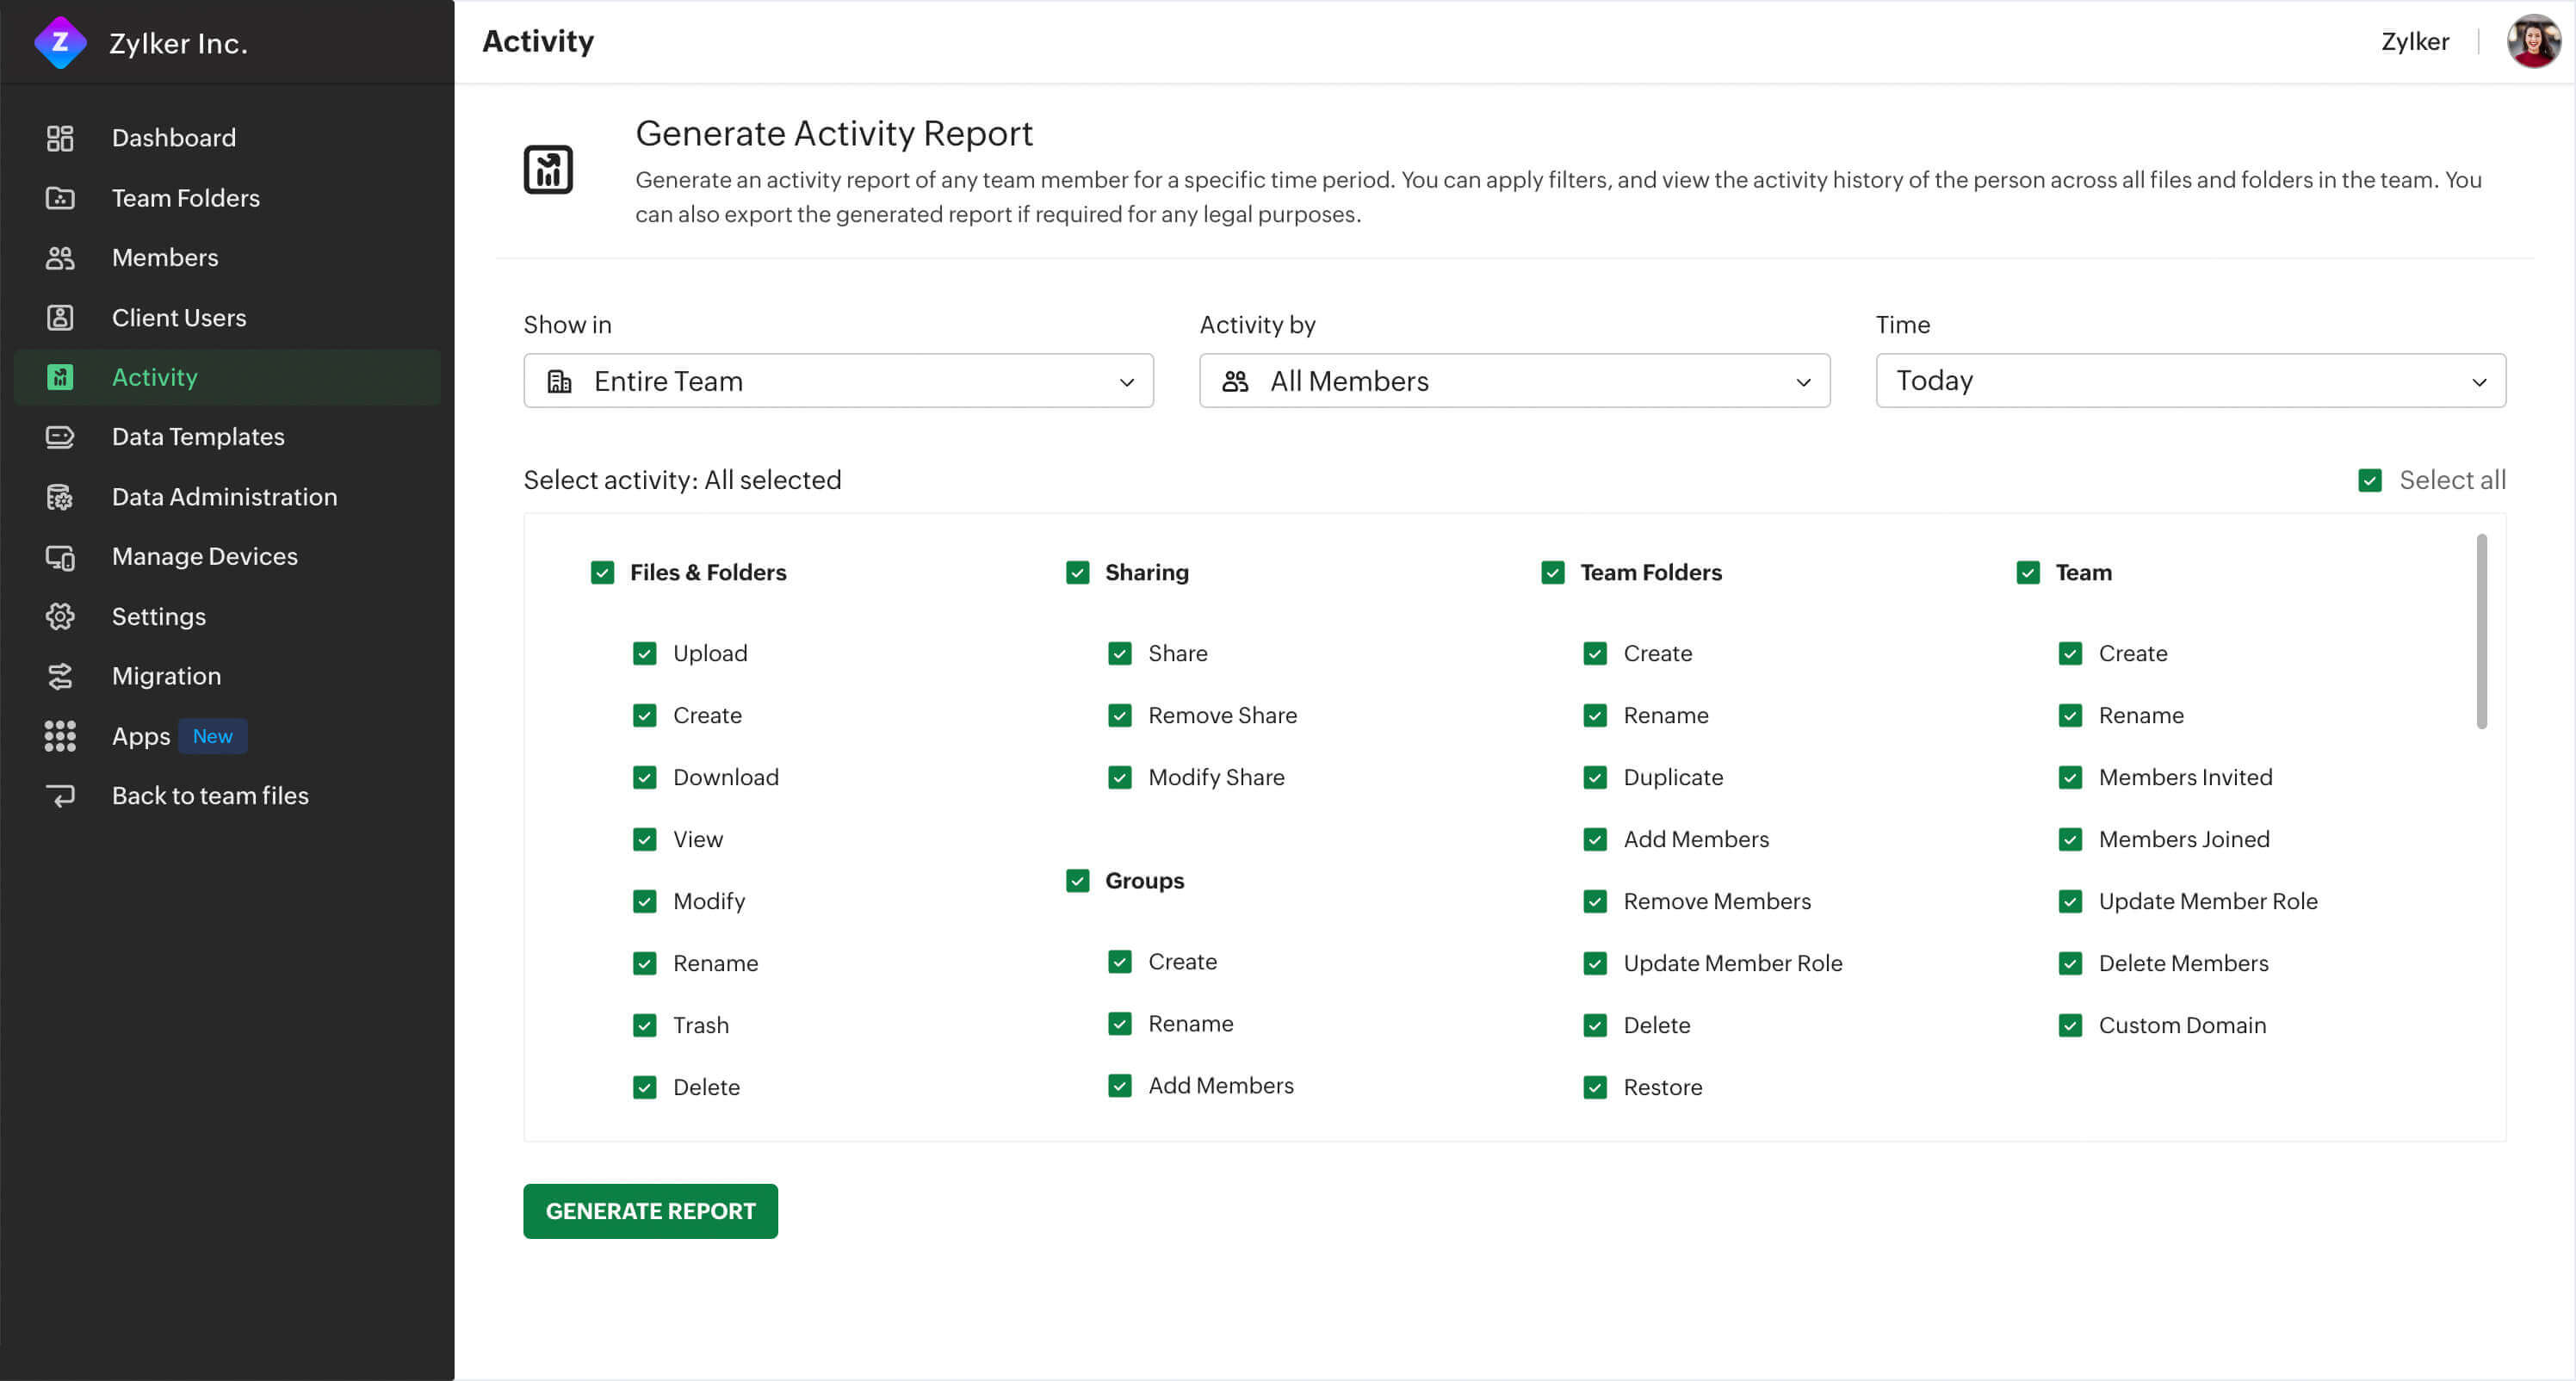This screenshot has width=2576, height=1381.
Task: Click the Manage Devices sidebar icon
Action: (59, 555)
